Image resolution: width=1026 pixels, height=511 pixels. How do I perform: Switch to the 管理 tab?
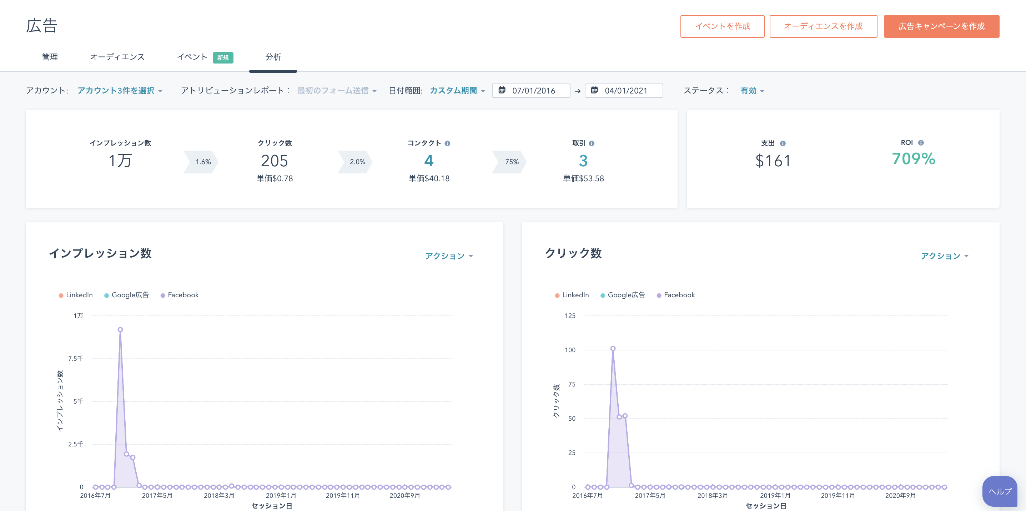click(50, 57)
